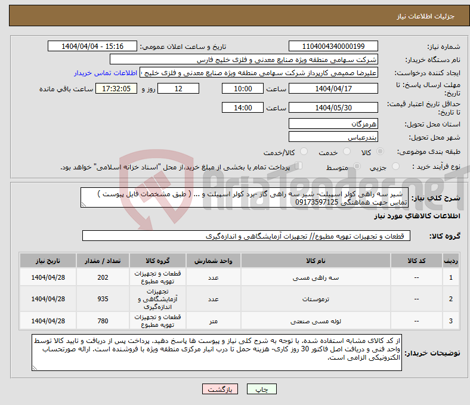The width and height of the screenshot is (470, 405).
Task: Click the شماره نیاز field 1104004340000199
Action: [333, 46]
